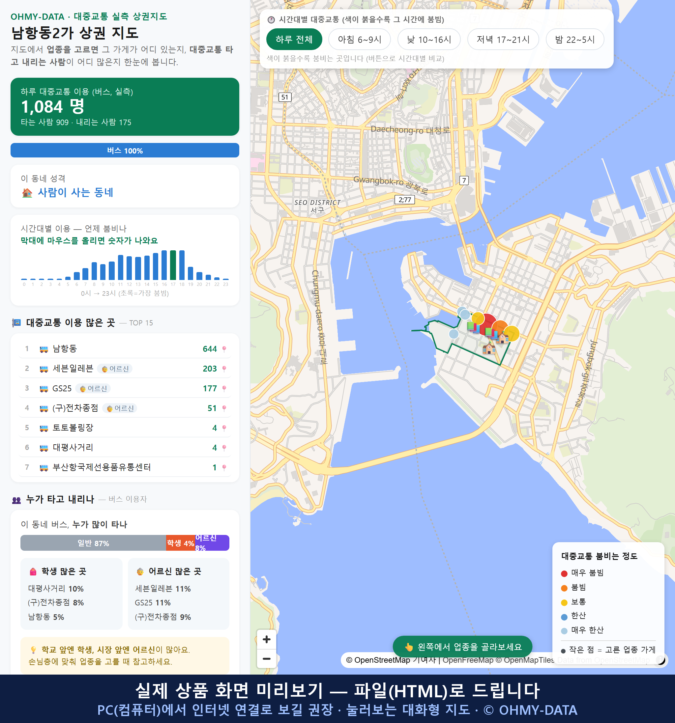Zoom out with the map minus button

(x=266, y=659)
